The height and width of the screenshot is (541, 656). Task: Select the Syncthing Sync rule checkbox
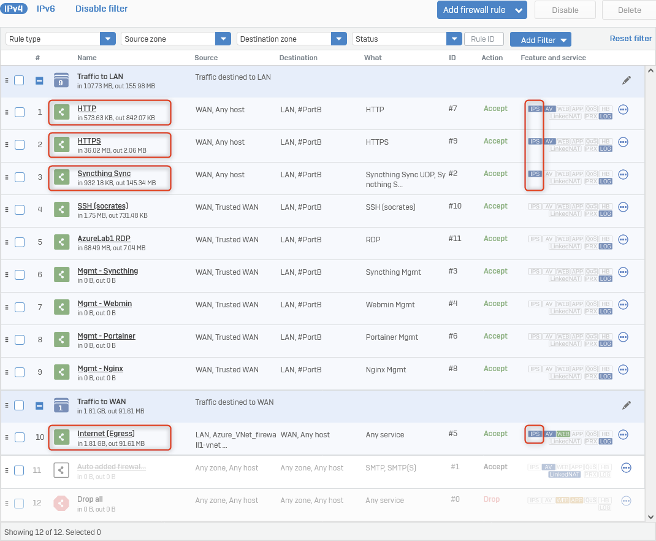coord(20,177)
